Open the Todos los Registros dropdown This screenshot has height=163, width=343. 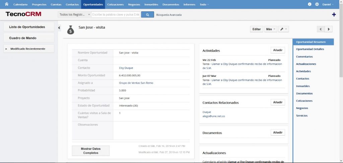pyautogui.click(x=74, y=15)
